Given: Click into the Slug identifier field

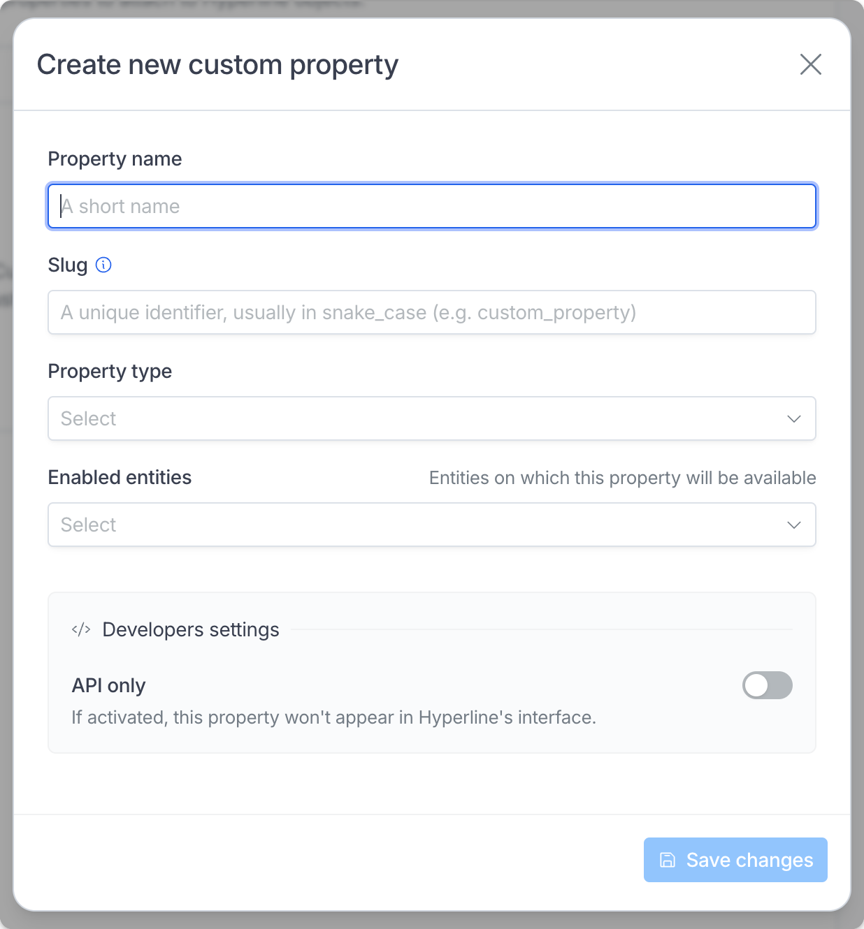Looking at the screenshot, I should click(432, 312).
